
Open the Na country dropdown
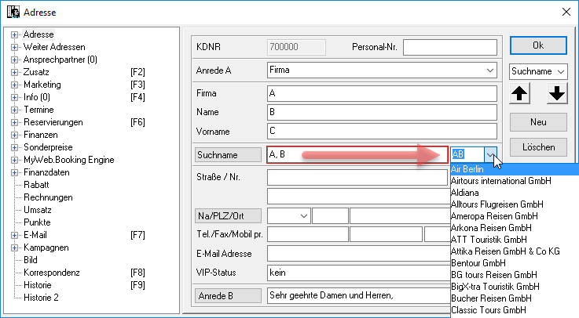pos(303,216)
